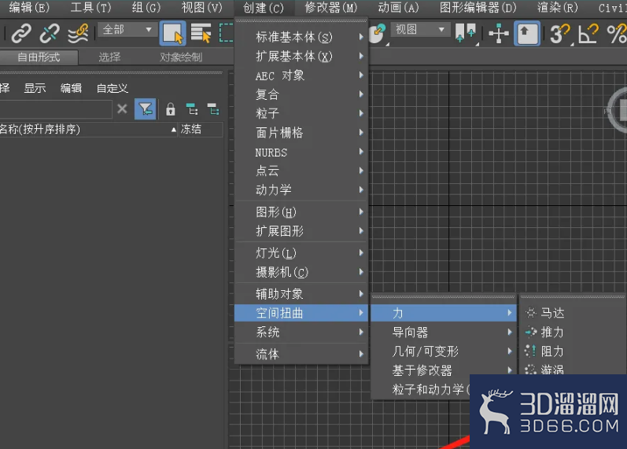Screen dimensions: 627x449
Task: Expand the 点云 submenu
Action: click(x=301, y=171)
